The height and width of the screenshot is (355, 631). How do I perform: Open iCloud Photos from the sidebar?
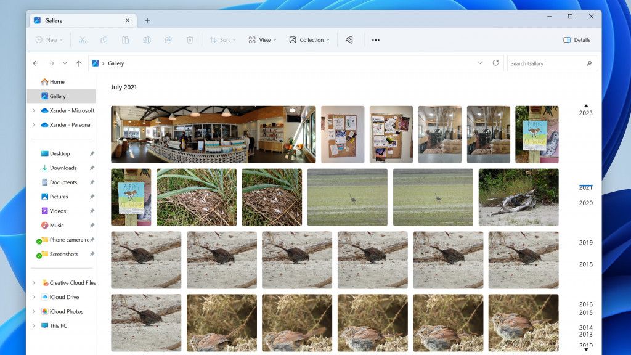(x=68, y=311)
